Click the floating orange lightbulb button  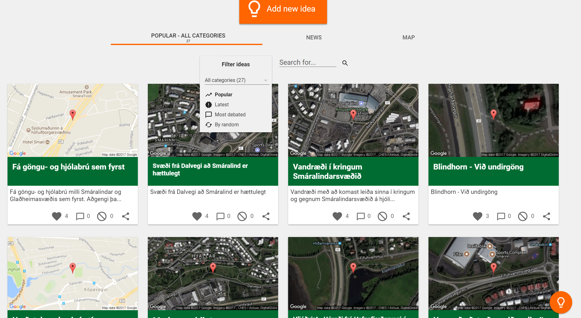(561, 302)
